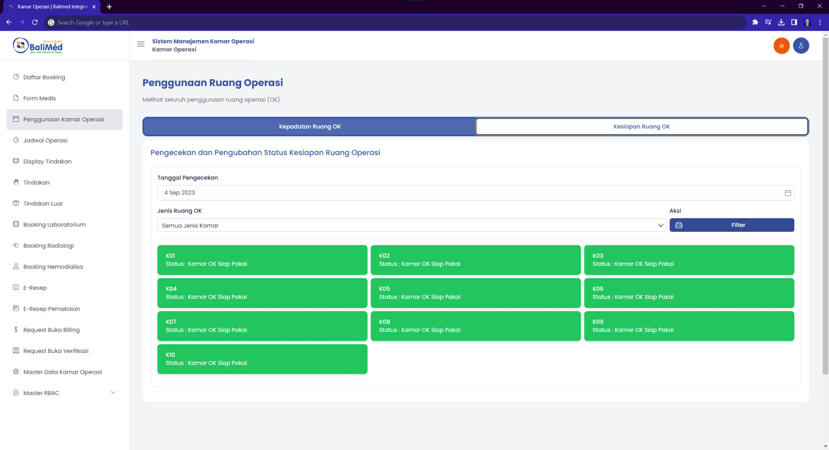Switch to the Kepadatan Ruang OK tab
The image size is (829, 450).
coord(309,127)
